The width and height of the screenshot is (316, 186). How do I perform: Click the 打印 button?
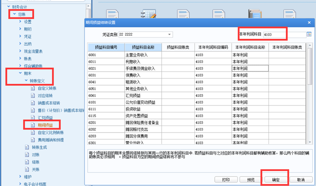(x=226, y=180)
